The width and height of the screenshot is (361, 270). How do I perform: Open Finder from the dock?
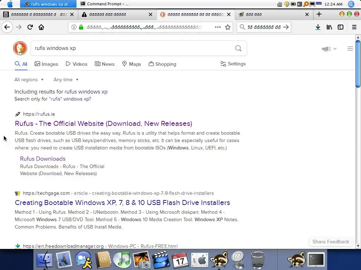44,260
